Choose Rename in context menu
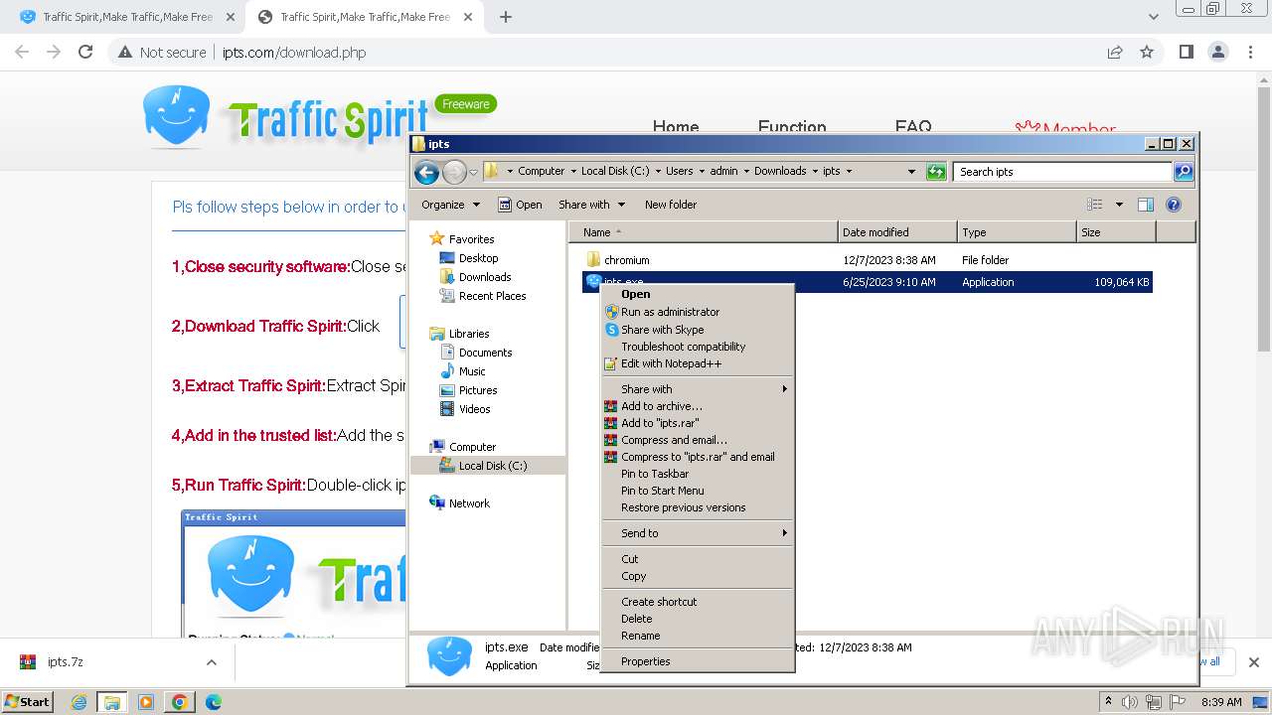Viewport: 1272px width, 715px height. point(698,636)
